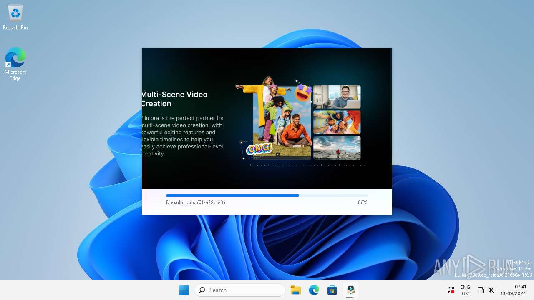Click the taskbar Search box
Viewport: 534px width, 300px height.
pos(240,290)
